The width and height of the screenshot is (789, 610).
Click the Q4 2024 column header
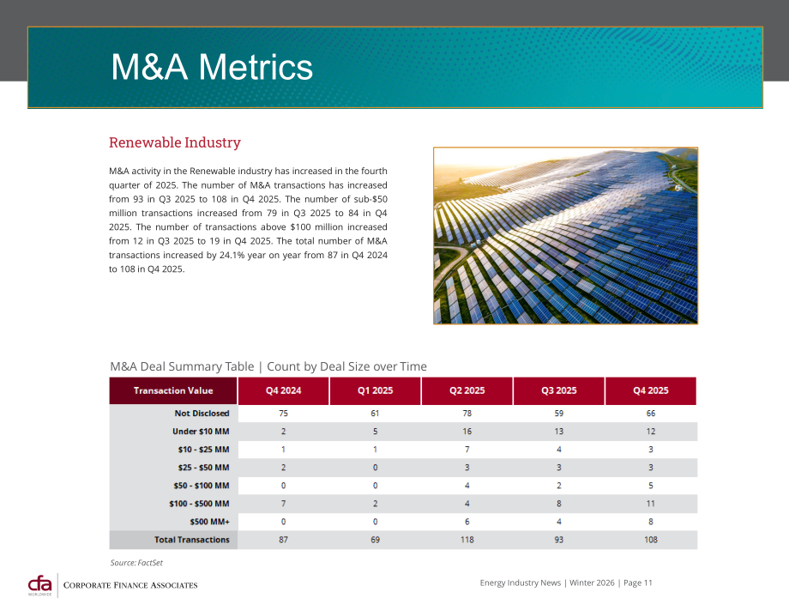[283, 390]
